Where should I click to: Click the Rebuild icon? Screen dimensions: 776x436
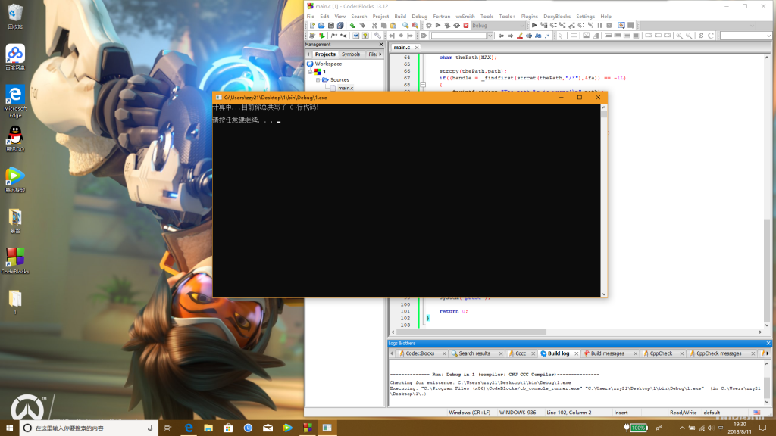[x=457, y=26]
